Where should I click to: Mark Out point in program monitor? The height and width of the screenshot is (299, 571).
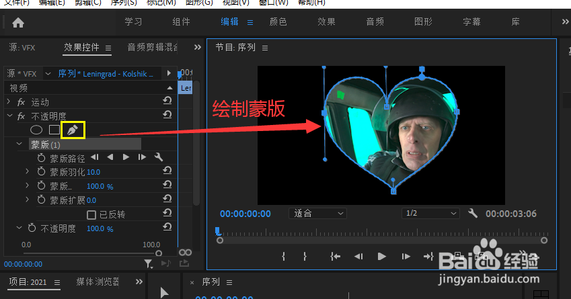click(305, 257)
